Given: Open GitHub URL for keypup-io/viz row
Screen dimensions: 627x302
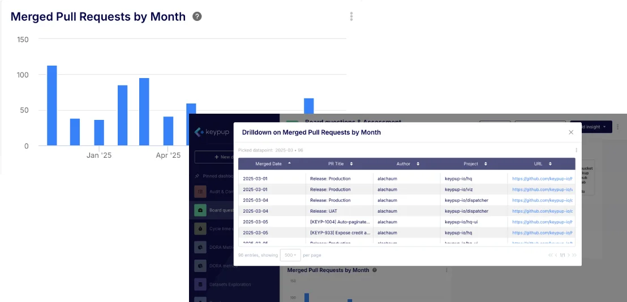Looking at the screenshot, I should [x=543, y=189].
